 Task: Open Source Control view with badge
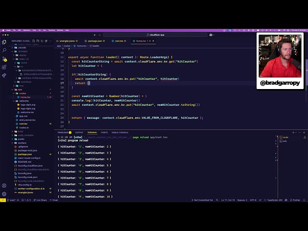[4, 59]
